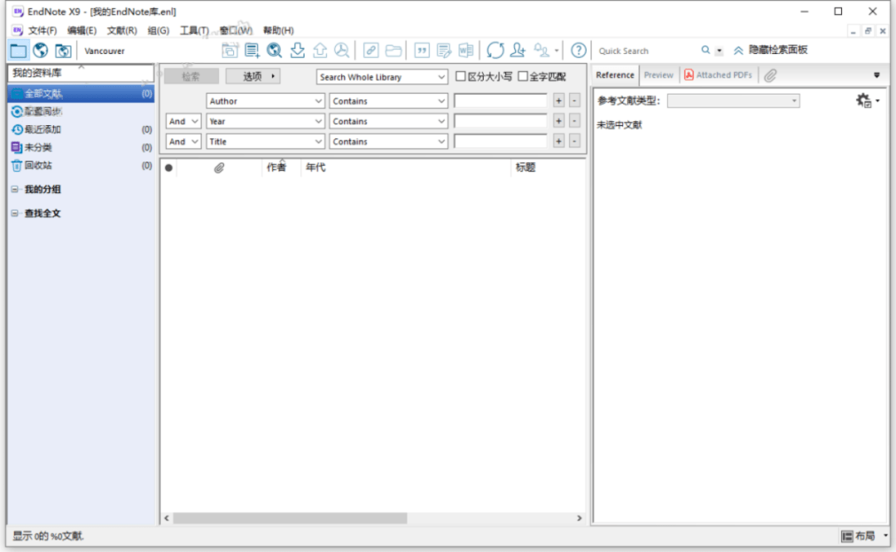Switch to the Preview tab
Screen dimensions: 896x552
[x=658, y=74]
